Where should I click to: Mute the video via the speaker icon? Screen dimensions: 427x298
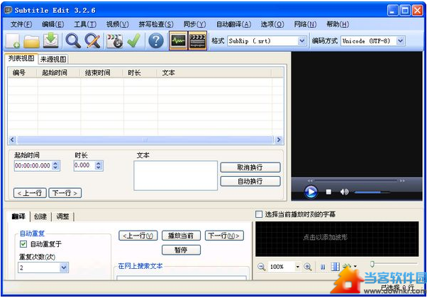coord(344,192)
